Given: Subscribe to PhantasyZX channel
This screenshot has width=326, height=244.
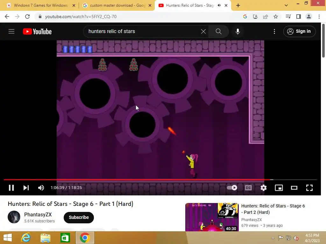Looking at the screenshot, I should (x=79, y=217).
